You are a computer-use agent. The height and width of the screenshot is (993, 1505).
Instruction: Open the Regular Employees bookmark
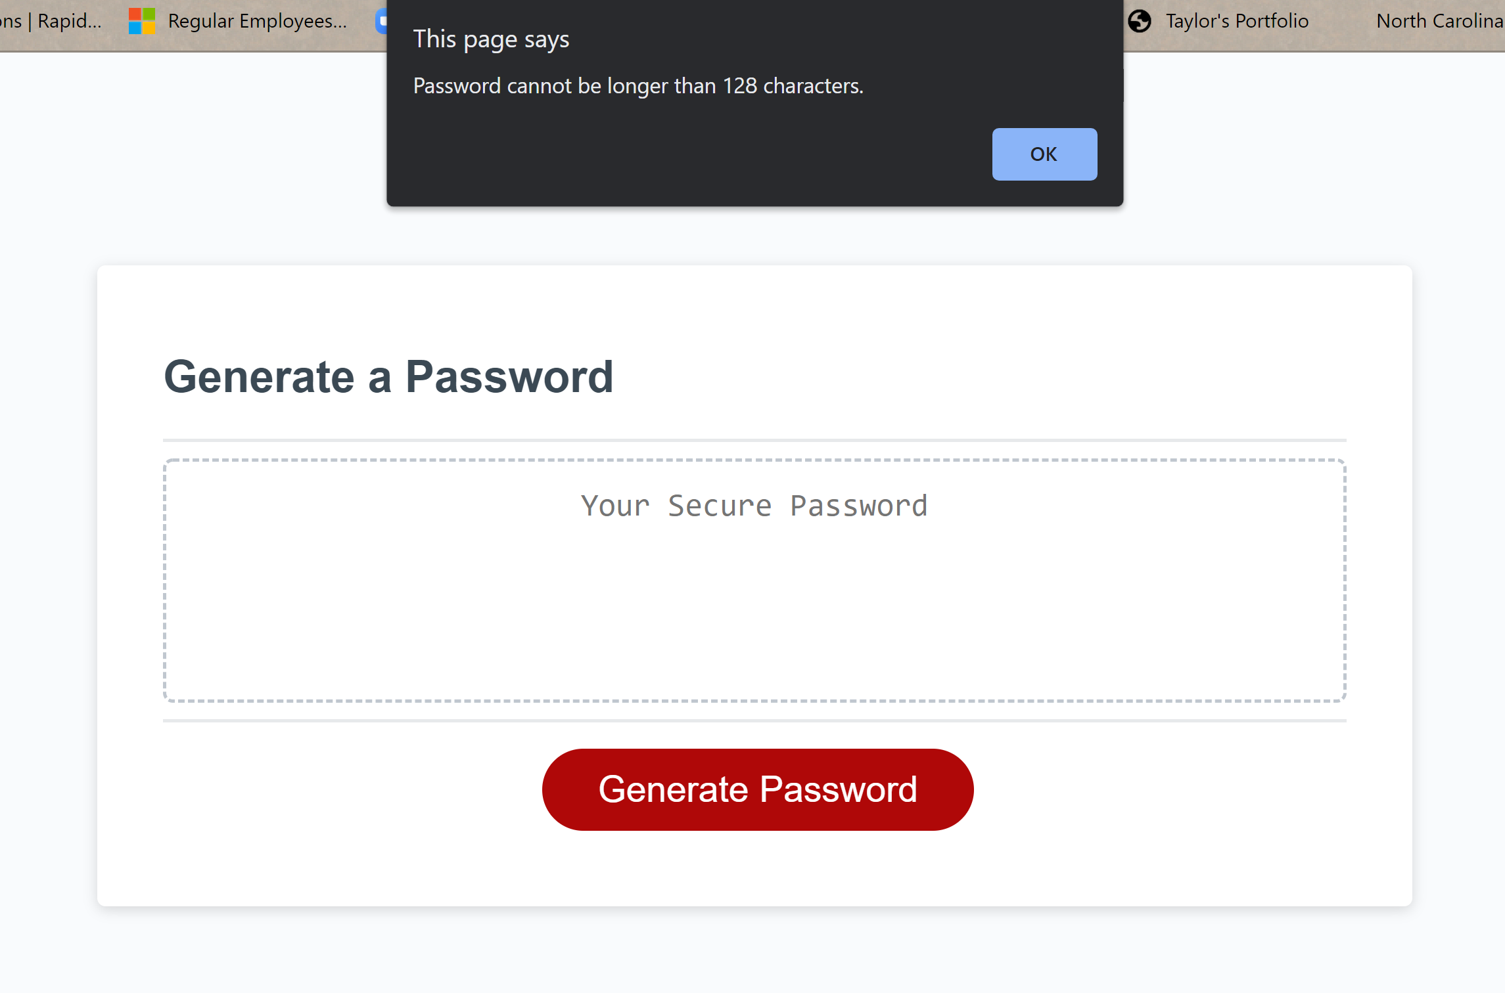coord(257,20)
